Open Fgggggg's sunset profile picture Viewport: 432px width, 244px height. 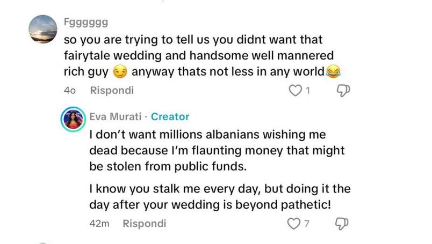(x=42, y=29)
